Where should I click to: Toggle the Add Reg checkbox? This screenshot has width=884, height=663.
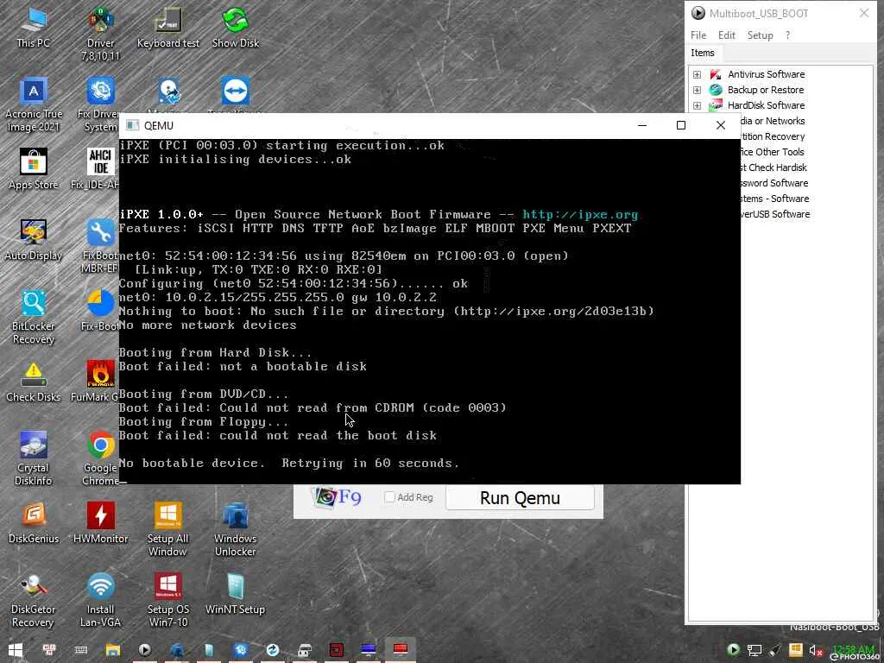(x=389, y=497)
